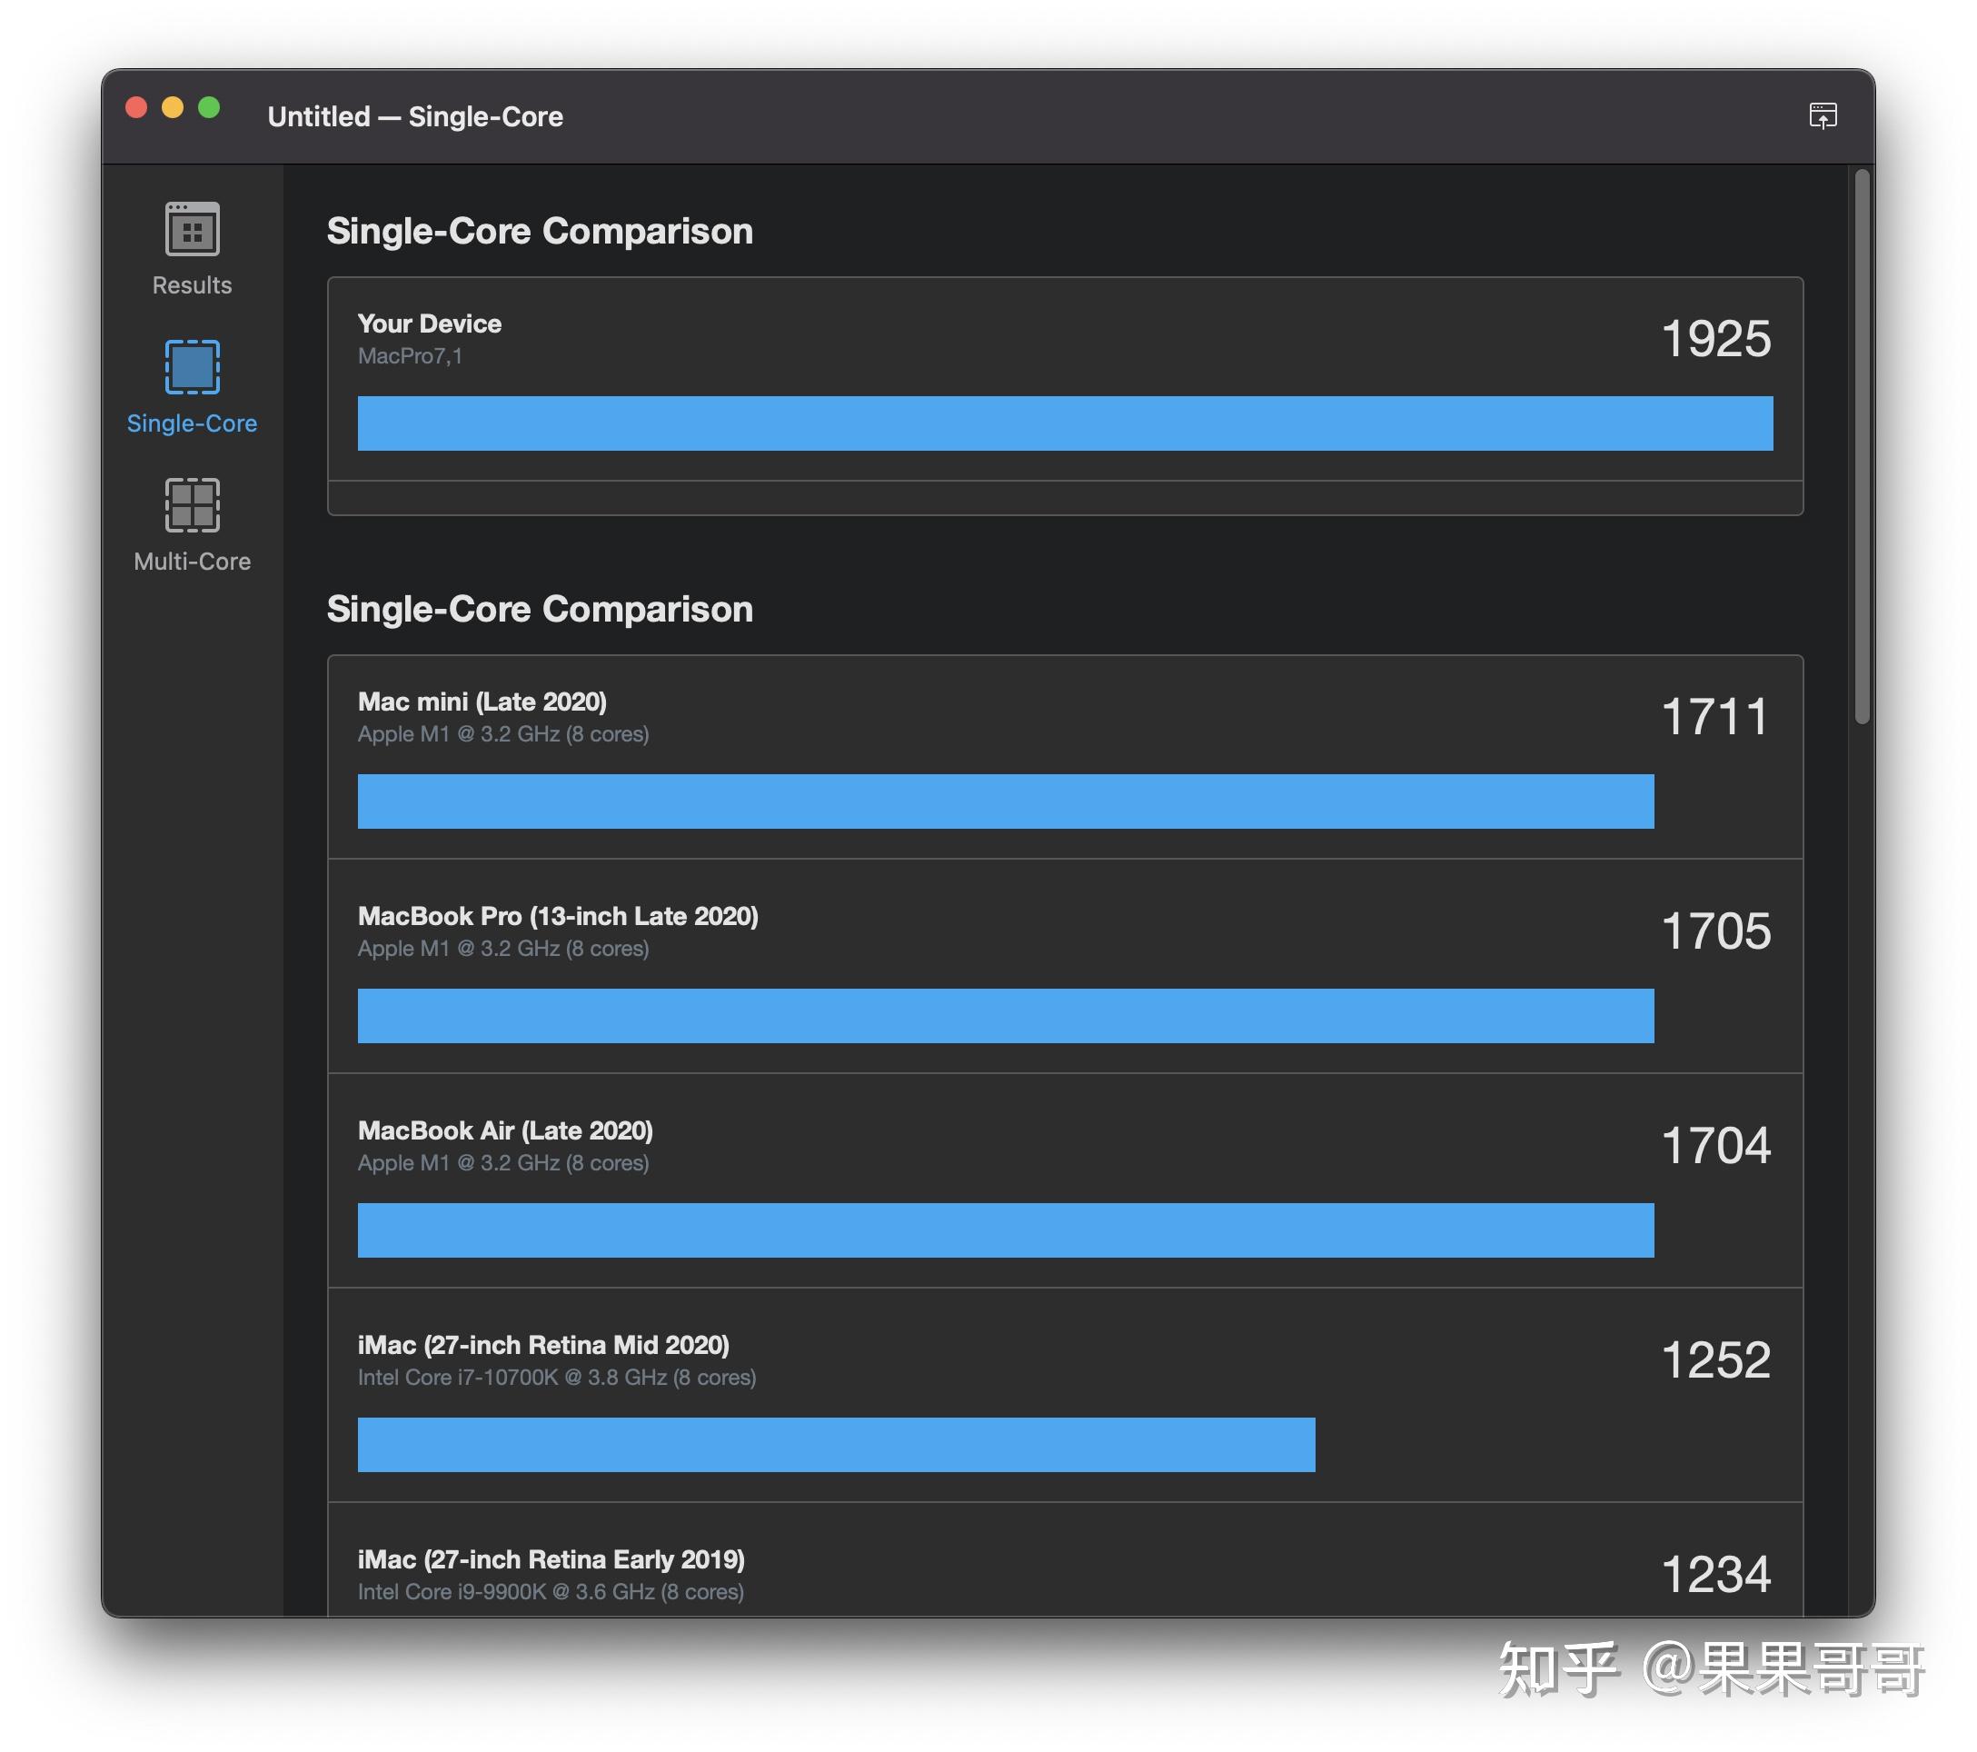Viewport: 1977px width, 1752px height.
Task: Click 'iMac (27-inch Retina Mid 2020)' title
Action: click(x=543, y=1345)
